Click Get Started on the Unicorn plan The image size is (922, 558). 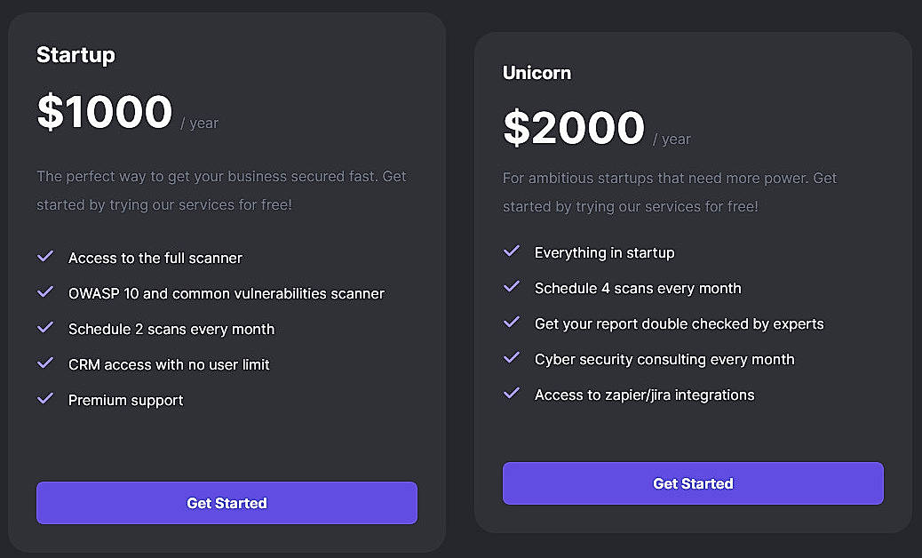(x=693, y=483)
